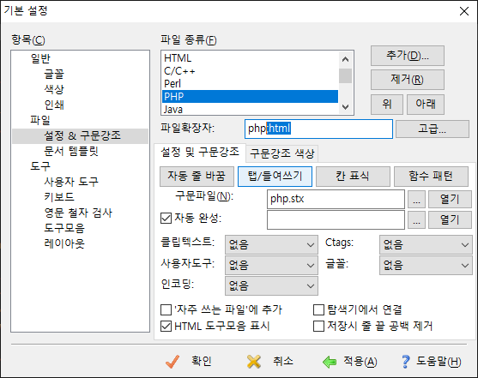Click the 적용(A) button label

point(360,362)
